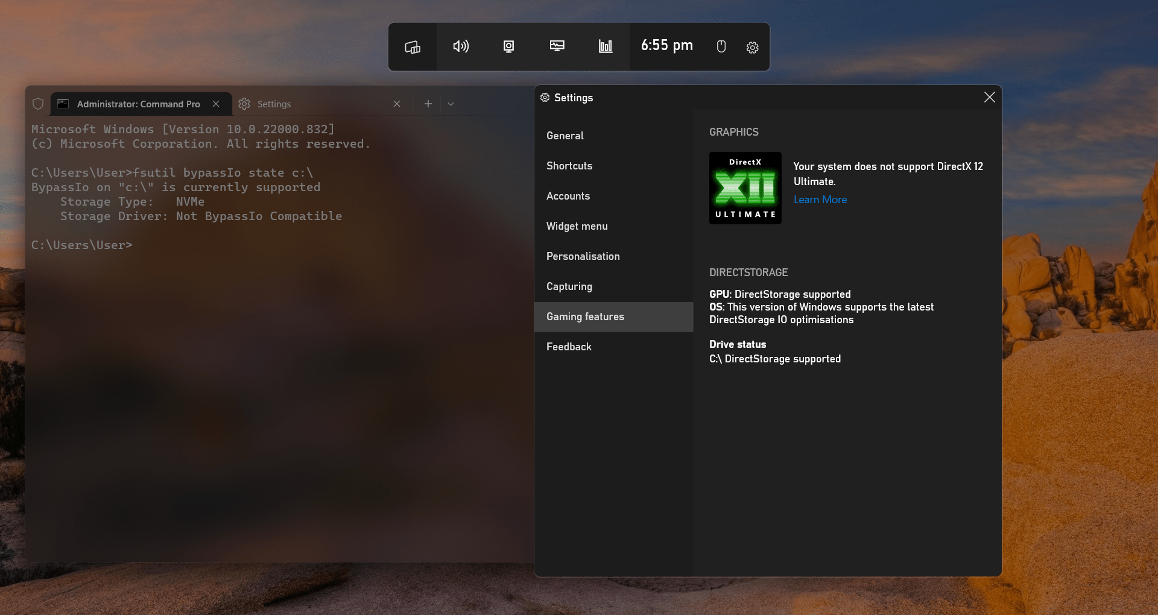Select Feedback in Game Bar Settings

614,347
